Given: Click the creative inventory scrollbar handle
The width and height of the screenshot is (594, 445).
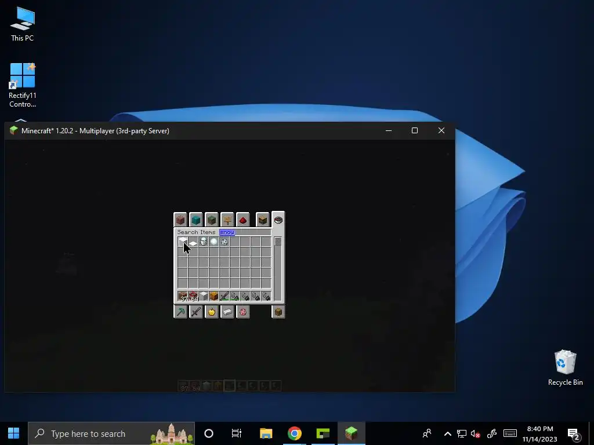Looking at the screenshot, I should 278,242.
